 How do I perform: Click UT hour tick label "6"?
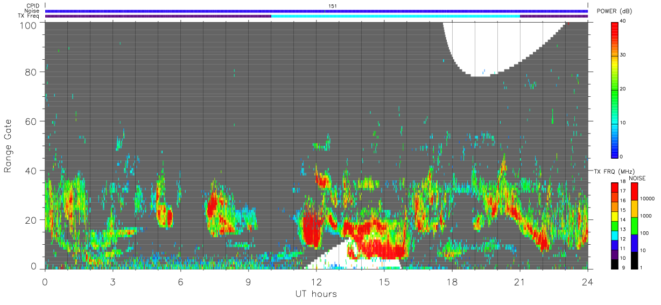click(x=180, y=281)
